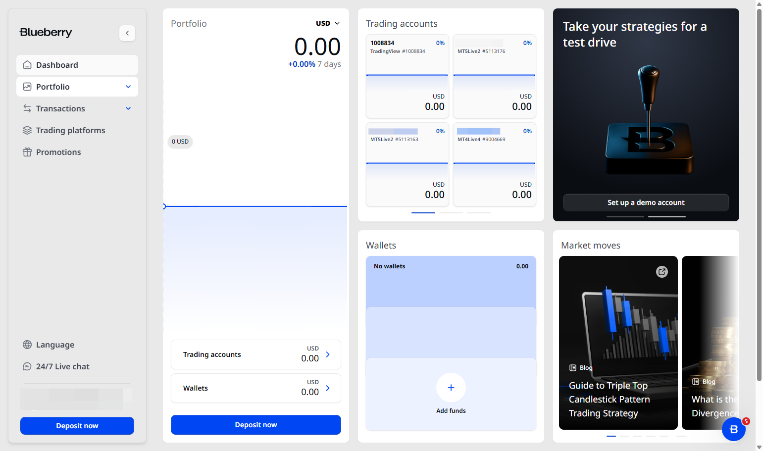Expand the Portfolio sidebar submenu chevron
The height and width of the screenshot is (451, 763).
128,87
